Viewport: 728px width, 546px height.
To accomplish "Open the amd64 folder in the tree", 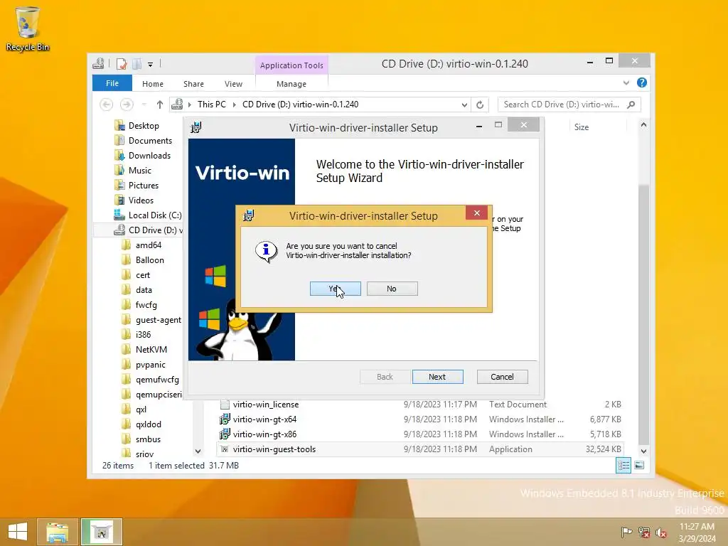I will point(149,245).
